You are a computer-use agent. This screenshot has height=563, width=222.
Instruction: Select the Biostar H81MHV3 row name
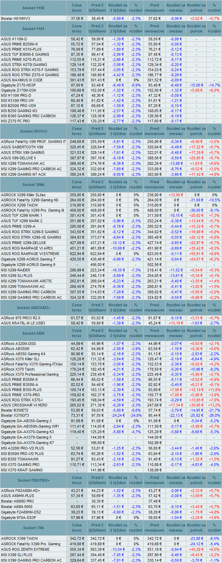pos(15,18)
